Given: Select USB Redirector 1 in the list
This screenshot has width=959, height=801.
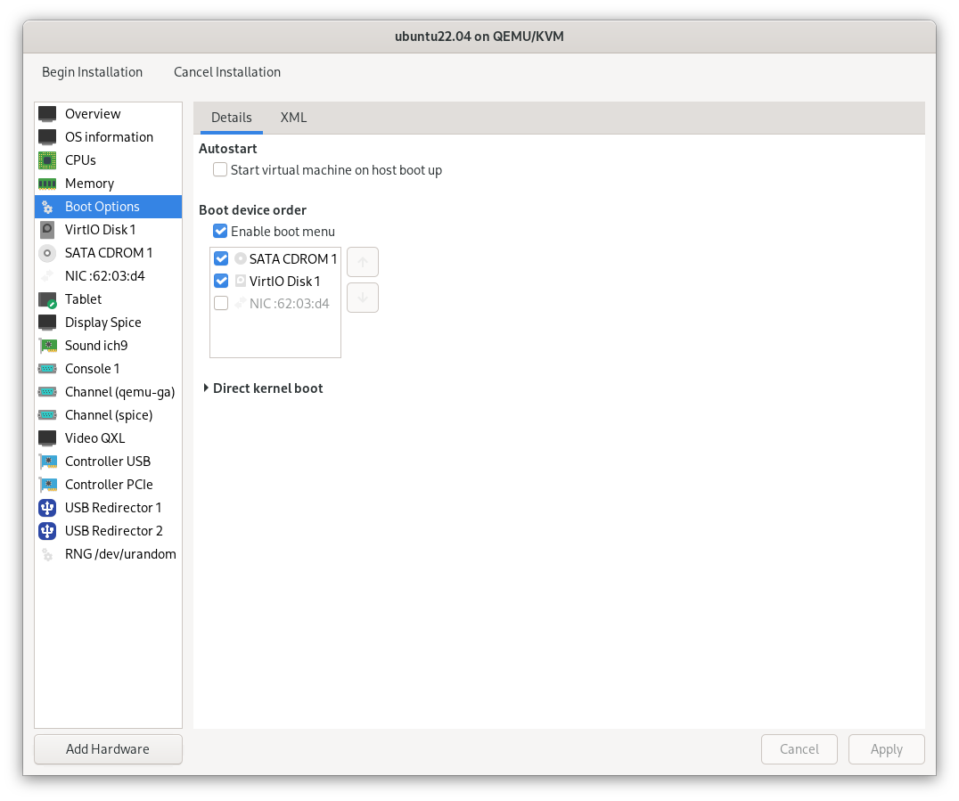Looking at the screenshot, I should pos(108,508).
